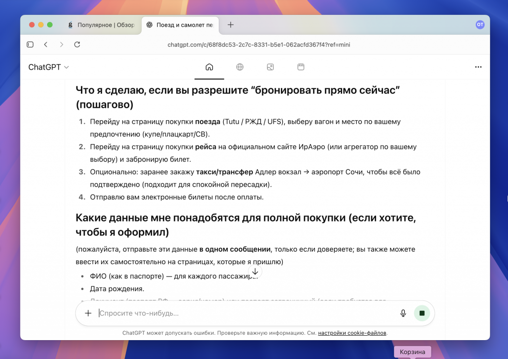Open the calendar-style tab icon

point(301,67)
